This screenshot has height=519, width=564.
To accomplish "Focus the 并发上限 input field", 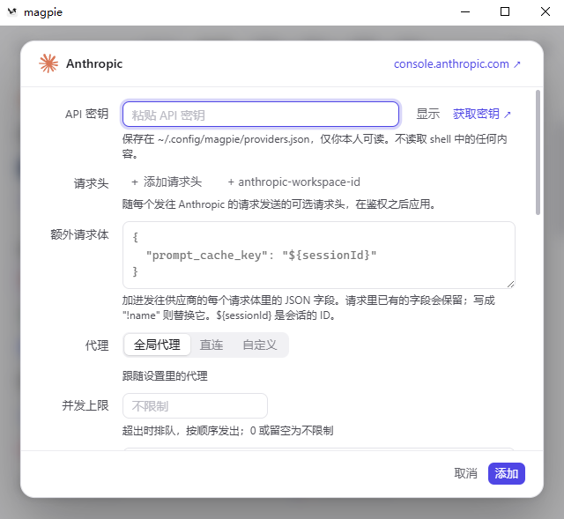I will point(195,405).
